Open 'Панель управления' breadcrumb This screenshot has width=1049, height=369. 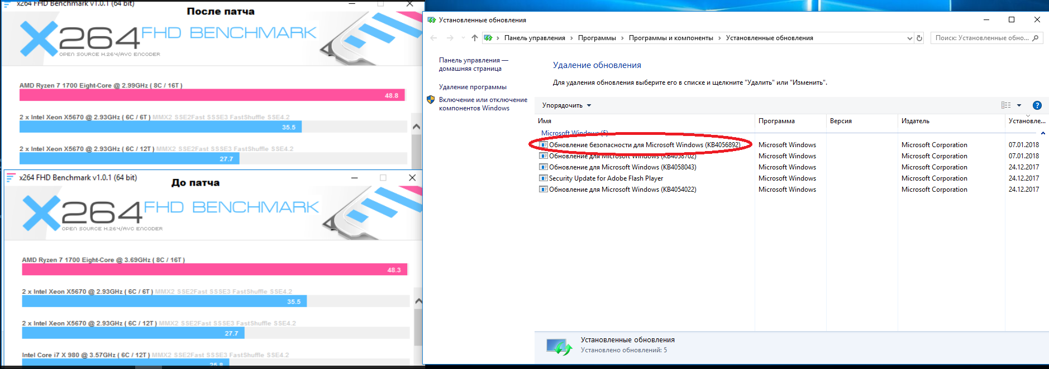click(x=535, y=38)
